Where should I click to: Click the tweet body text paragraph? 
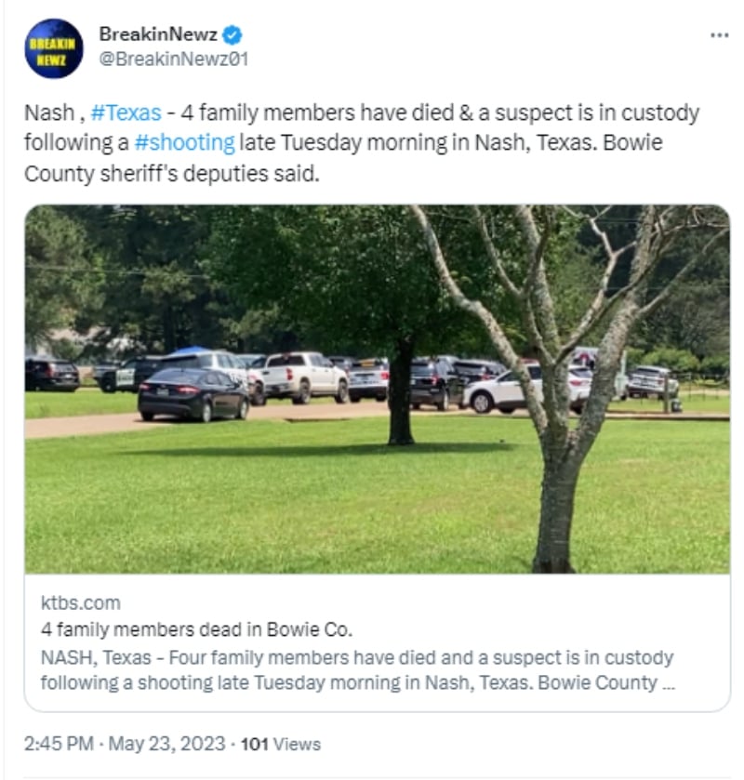(362, 143)
